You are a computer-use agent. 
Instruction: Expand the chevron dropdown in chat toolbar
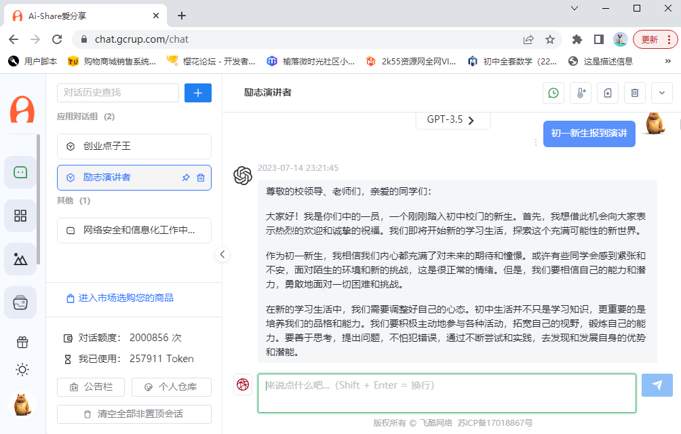tap(662, 93)
